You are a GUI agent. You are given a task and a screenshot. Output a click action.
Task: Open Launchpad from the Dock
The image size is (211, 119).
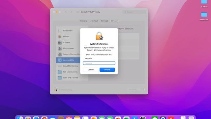28,118
